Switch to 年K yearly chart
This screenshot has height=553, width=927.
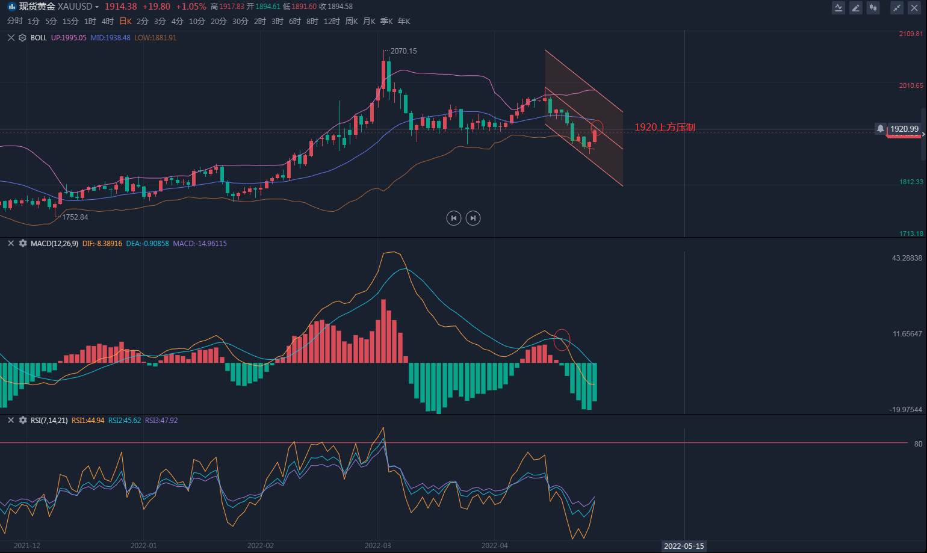coord(404,21)
